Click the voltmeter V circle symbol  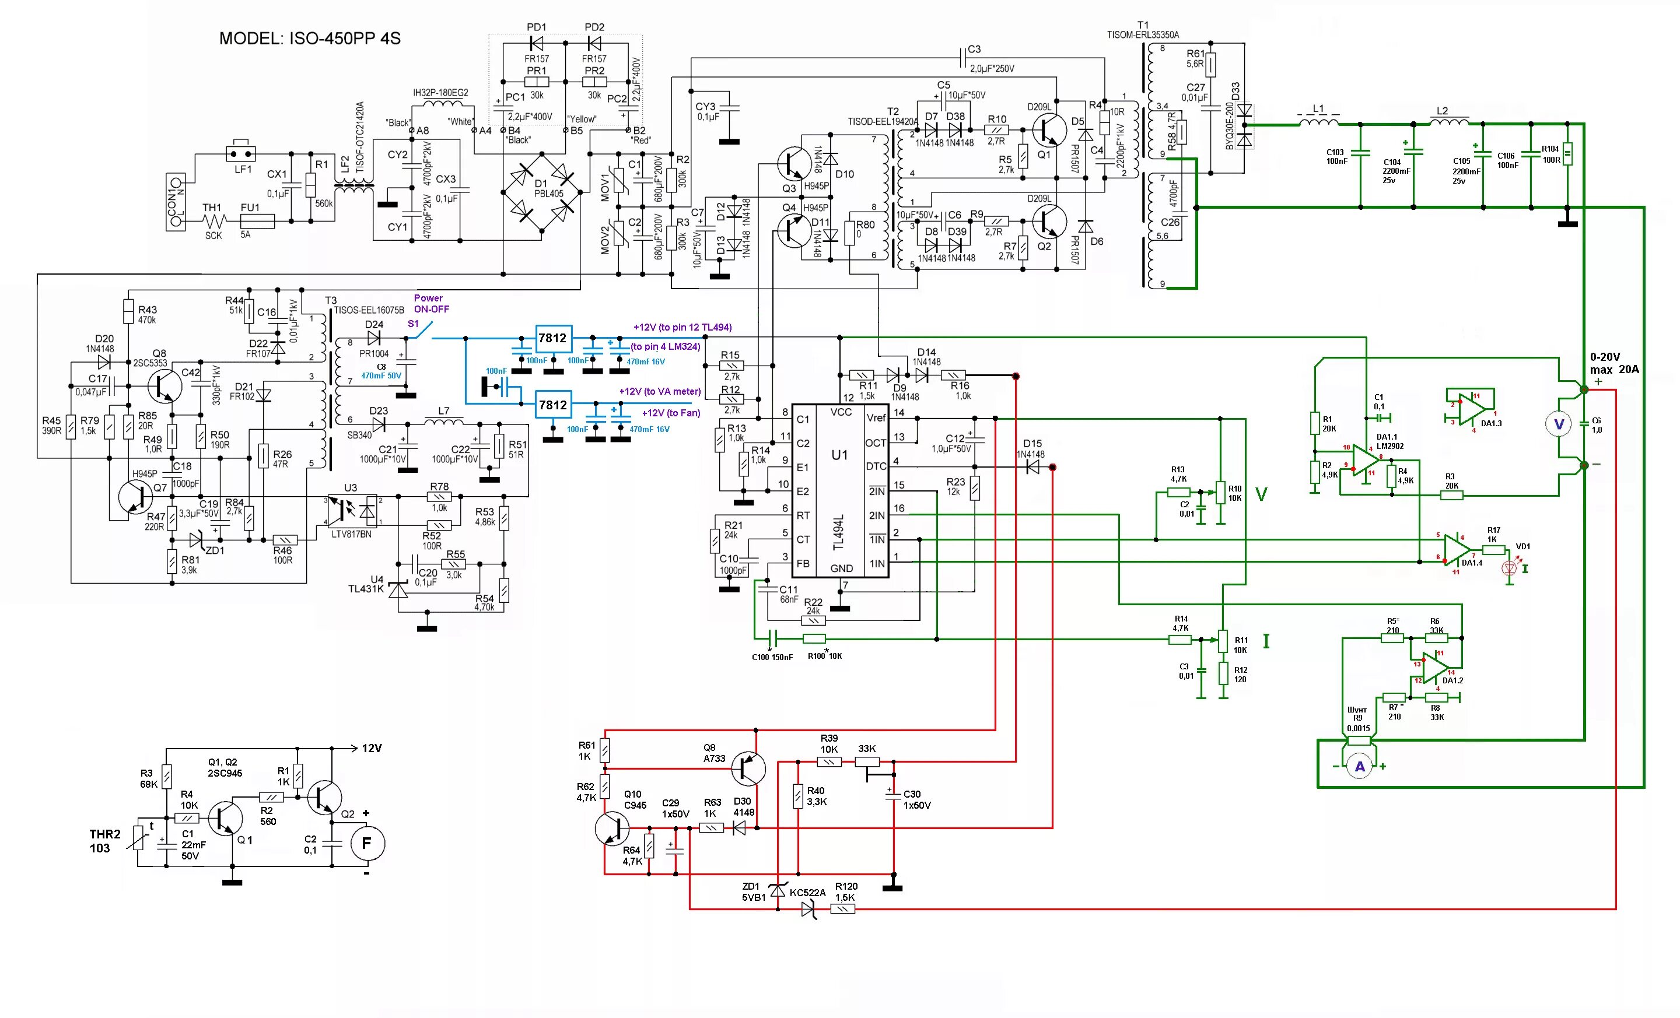[1559, 424]
